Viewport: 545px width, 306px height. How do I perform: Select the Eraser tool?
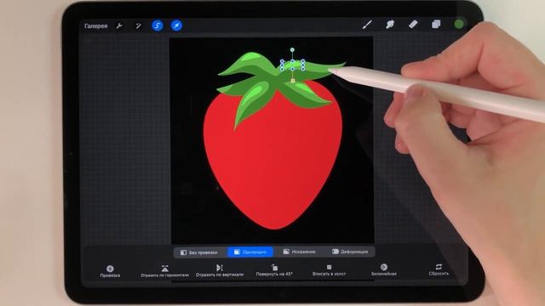[413, 25]
